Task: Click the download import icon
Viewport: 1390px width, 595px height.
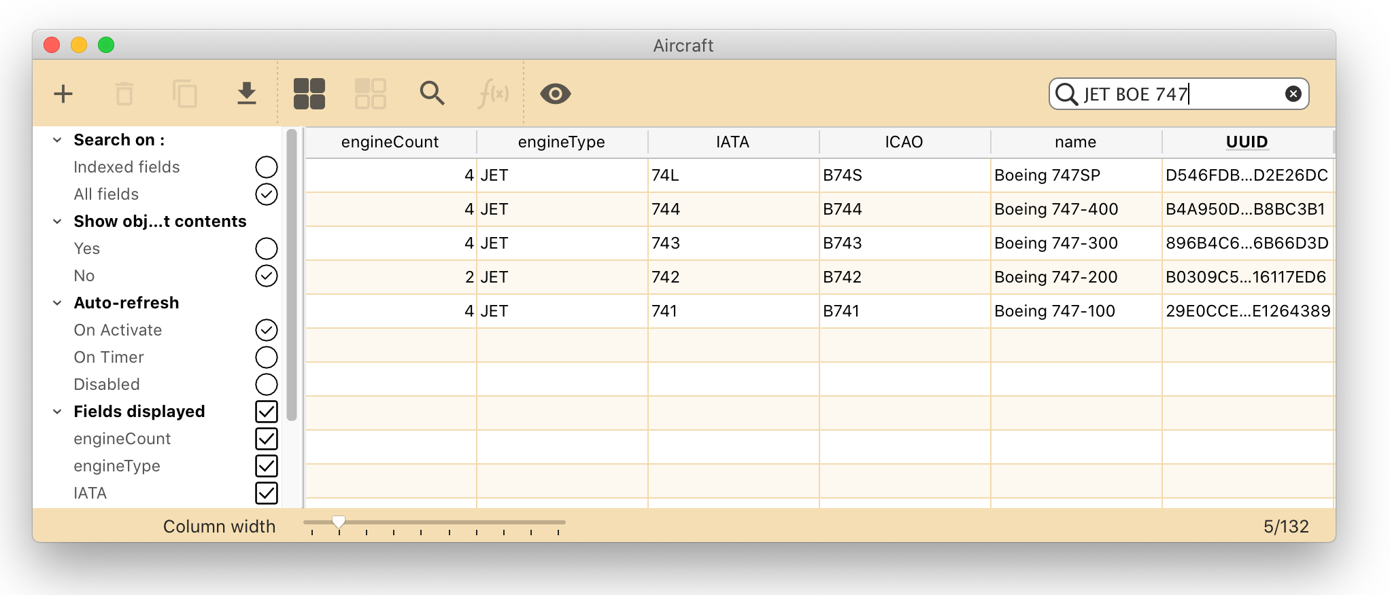Action: [247, 94]
